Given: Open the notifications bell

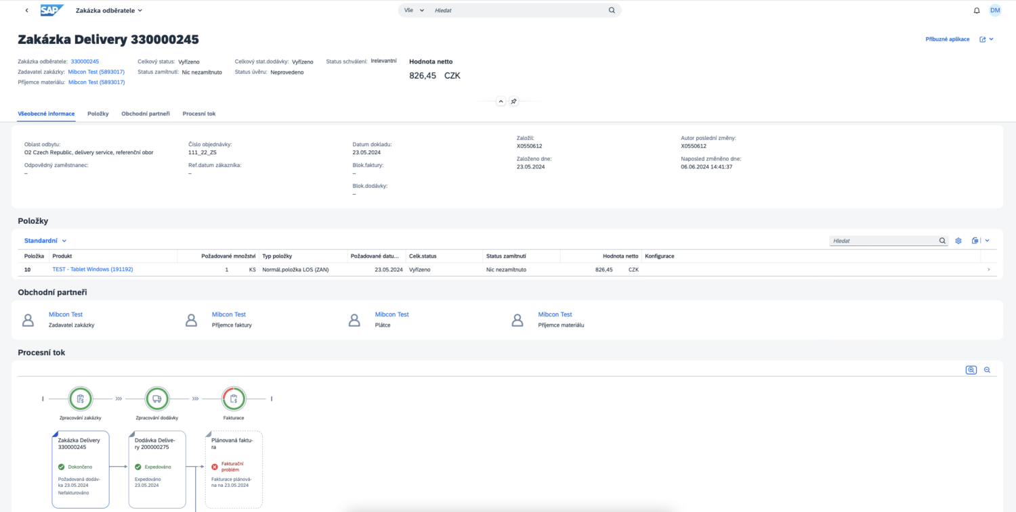Looking at the screenshot, I should click(977, 11).
